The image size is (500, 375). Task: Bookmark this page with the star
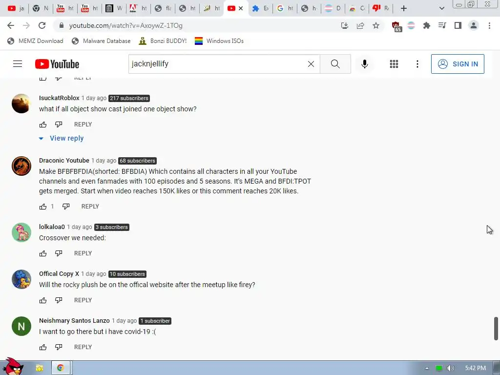376,25
